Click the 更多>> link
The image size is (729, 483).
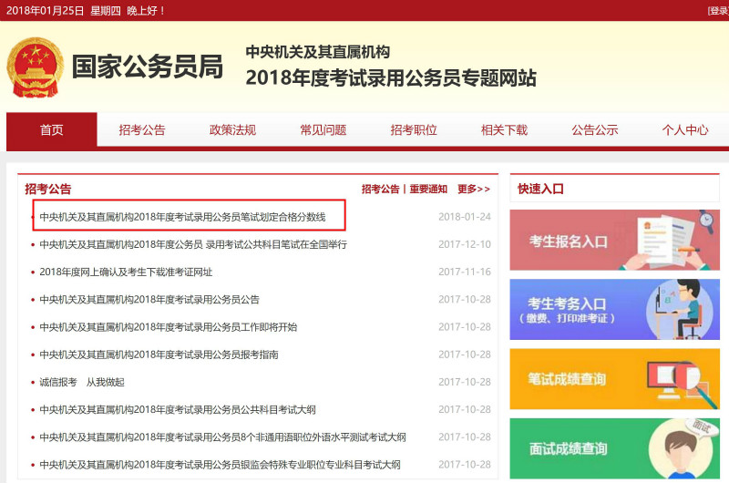click(x=474, y=190)
